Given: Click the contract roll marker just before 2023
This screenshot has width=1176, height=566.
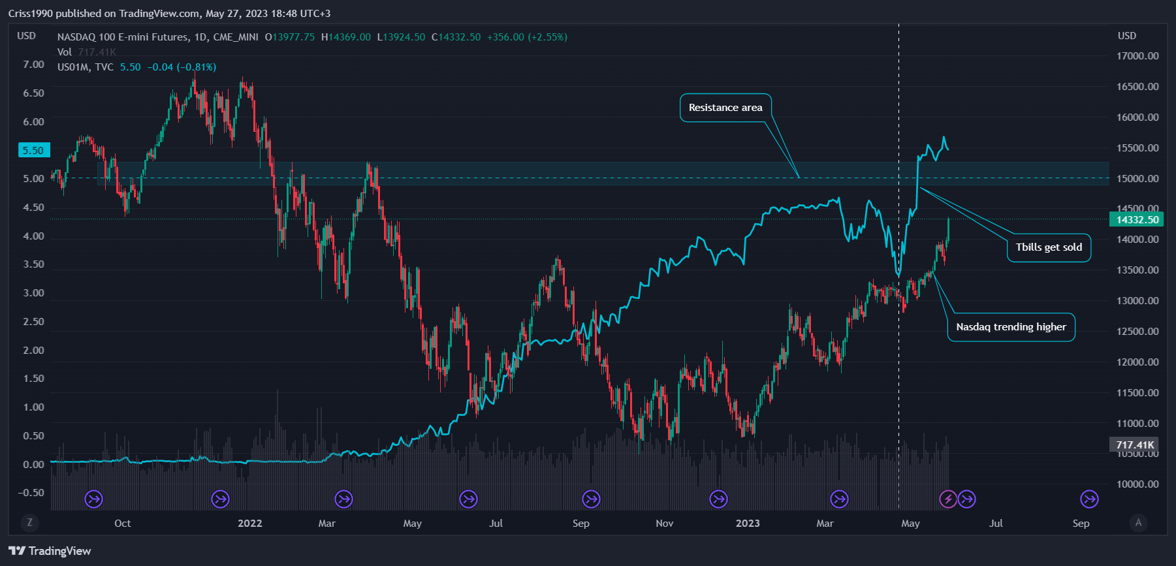Looking at the screenshot, I should (x=718, y=499).
